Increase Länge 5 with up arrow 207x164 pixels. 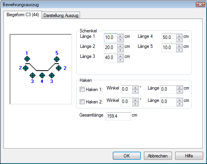(179, 46)
